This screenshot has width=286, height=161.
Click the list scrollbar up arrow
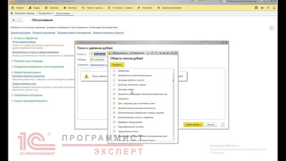(x=173, y=70)
